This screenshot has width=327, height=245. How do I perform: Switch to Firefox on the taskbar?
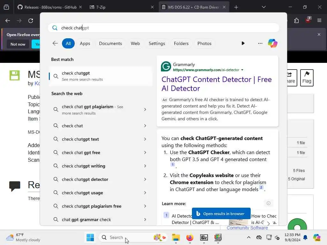coord(190,237)
